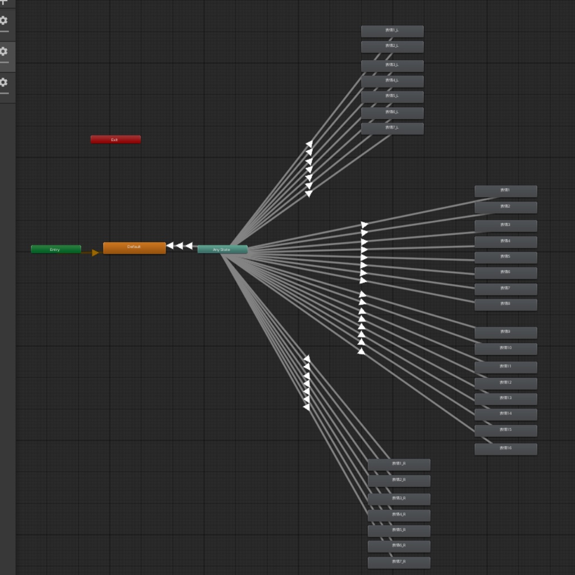Select the 表情1_L state node
575x575 pixels.
coord(392,31)
